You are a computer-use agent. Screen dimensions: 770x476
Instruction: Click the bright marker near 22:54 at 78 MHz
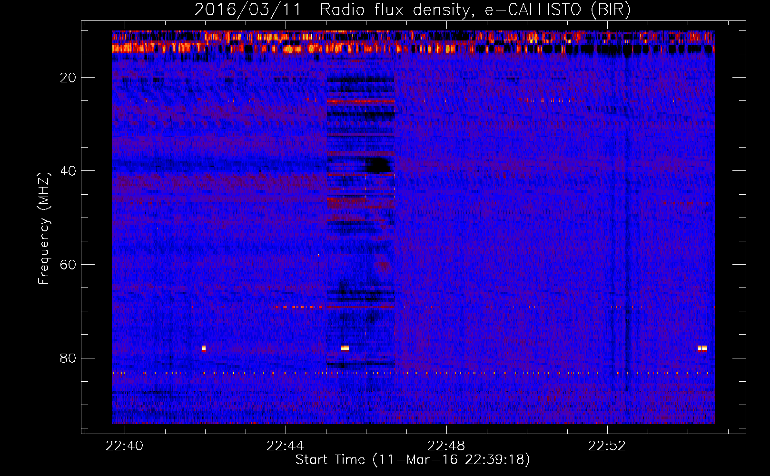702,348
